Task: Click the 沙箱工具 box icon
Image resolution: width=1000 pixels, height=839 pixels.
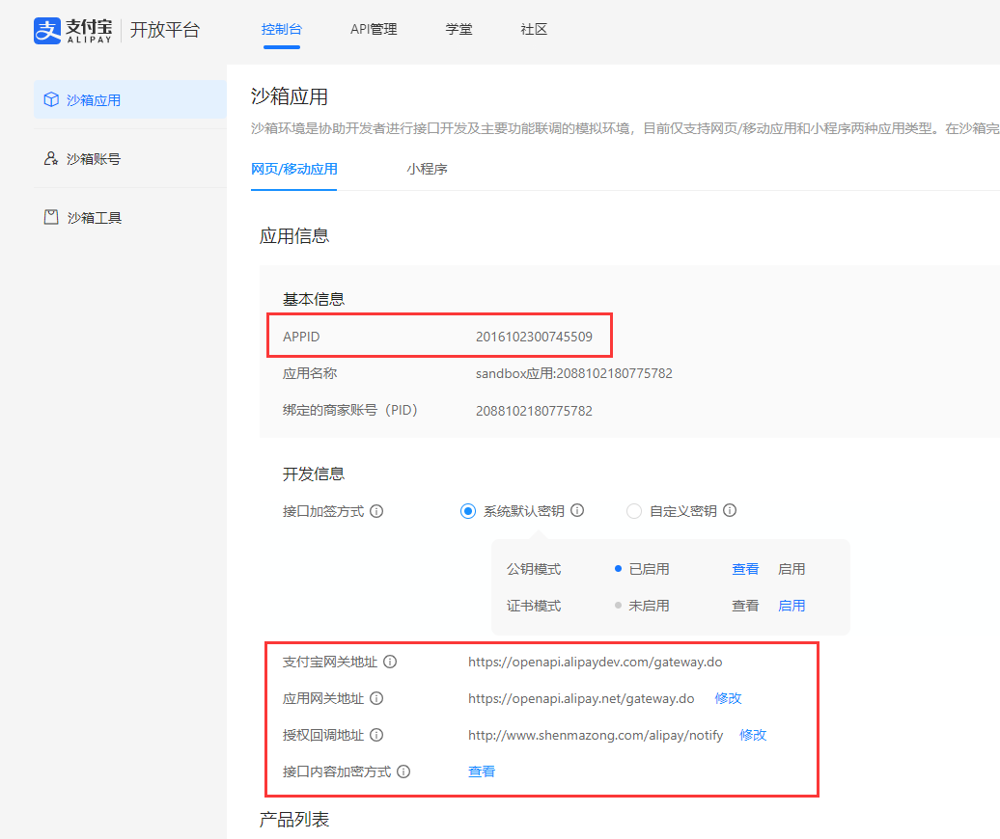Action: (51, 217)
